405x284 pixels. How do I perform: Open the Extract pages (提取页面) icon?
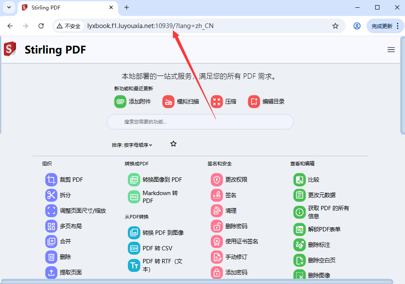point(51,272)
